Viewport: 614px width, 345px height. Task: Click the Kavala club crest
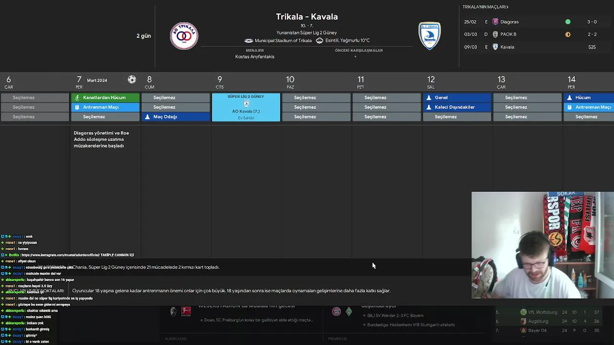(x=429, y=36)
